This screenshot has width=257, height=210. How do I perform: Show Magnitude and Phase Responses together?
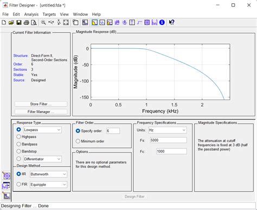pos(110,23)
